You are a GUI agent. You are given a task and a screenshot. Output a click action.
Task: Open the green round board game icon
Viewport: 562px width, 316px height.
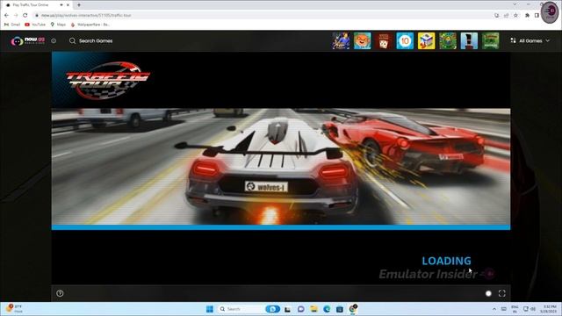(448, 41)
